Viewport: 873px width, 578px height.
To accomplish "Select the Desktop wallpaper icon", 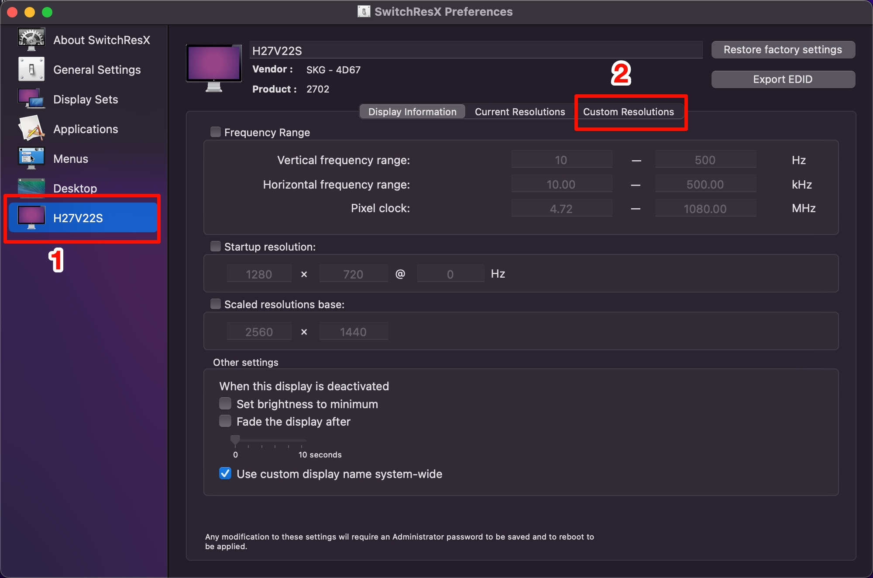I will 31,187.
